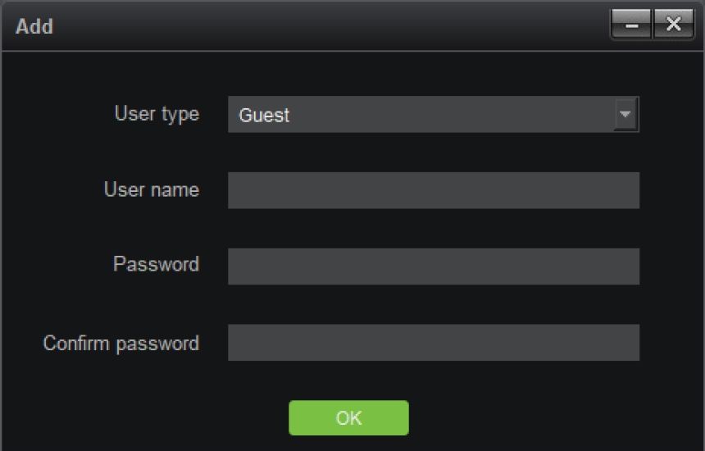Click right end of User name field

[x=631, y=190]
